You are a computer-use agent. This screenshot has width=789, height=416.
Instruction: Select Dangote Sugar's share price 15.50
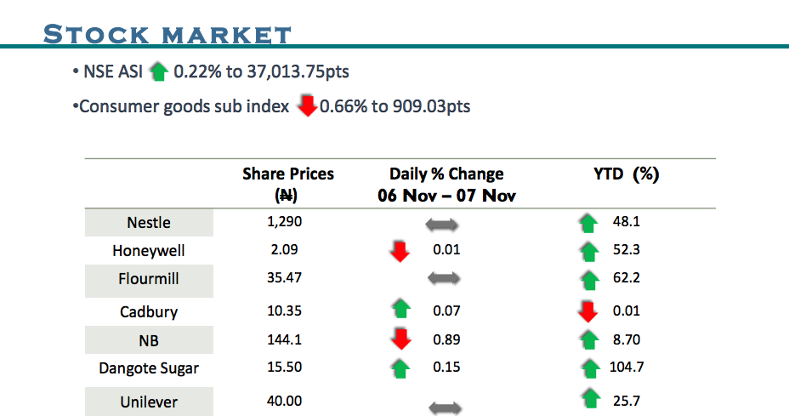(x=284, y=368)
